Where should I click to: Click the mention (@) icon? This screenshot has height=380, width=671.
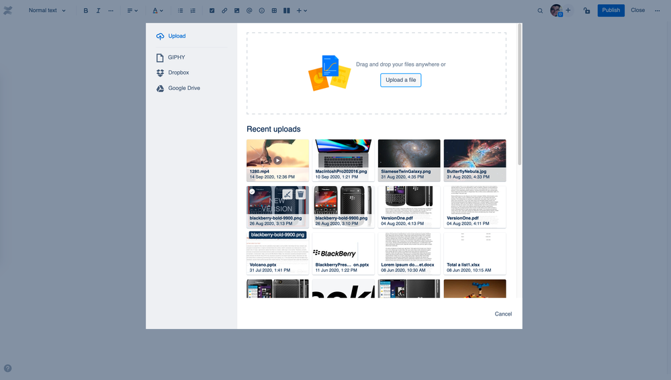(249, 11)
